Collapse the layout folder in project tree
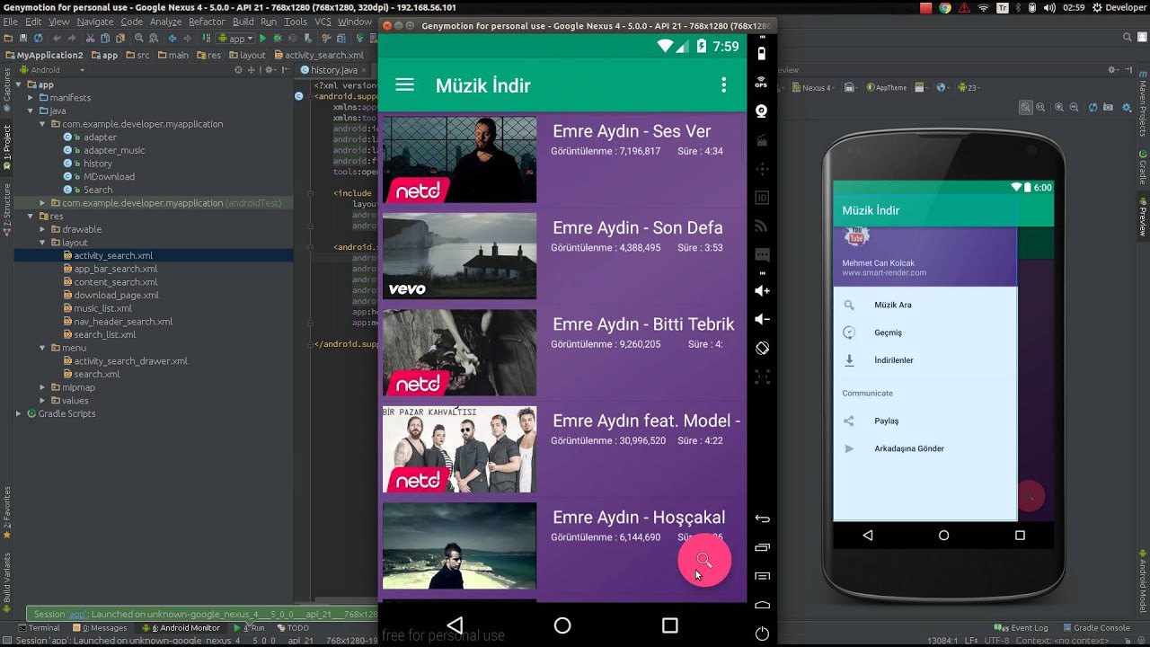1150x647 pixels. 42,243
